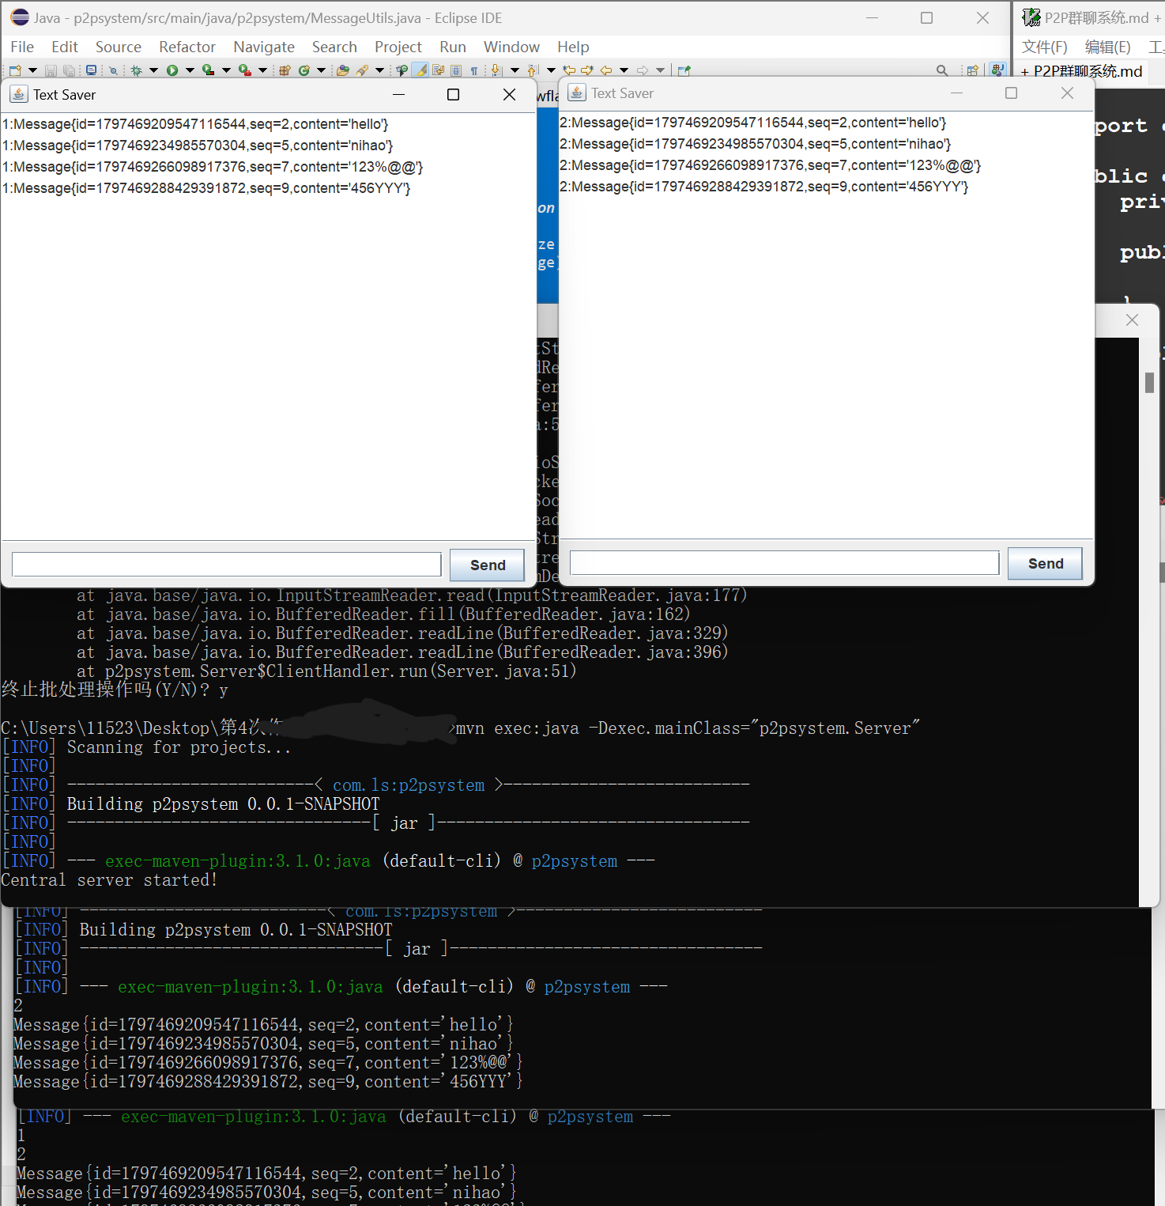1165x1206 pixels.
Task: Click the New Java Class icon
Action: (x=304, y=70)
